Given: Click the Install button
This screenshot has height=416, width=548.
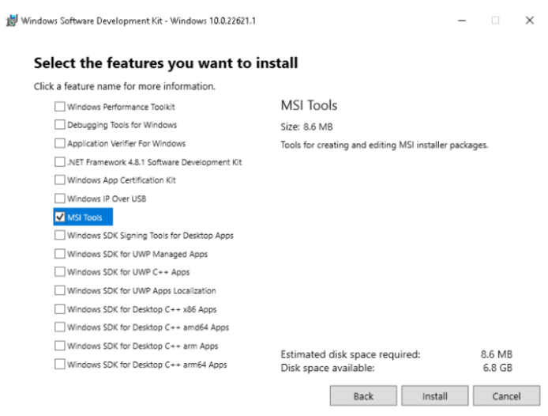Looking at the screenshot, I should pos(435,396).
